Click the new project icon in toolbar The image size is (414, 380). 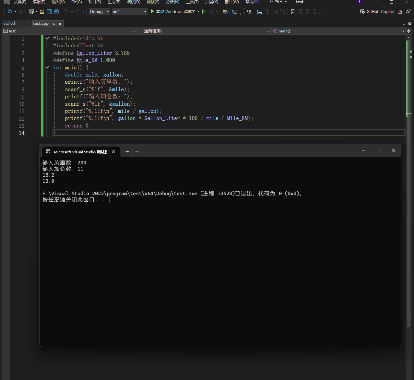(x=31, y=11)
